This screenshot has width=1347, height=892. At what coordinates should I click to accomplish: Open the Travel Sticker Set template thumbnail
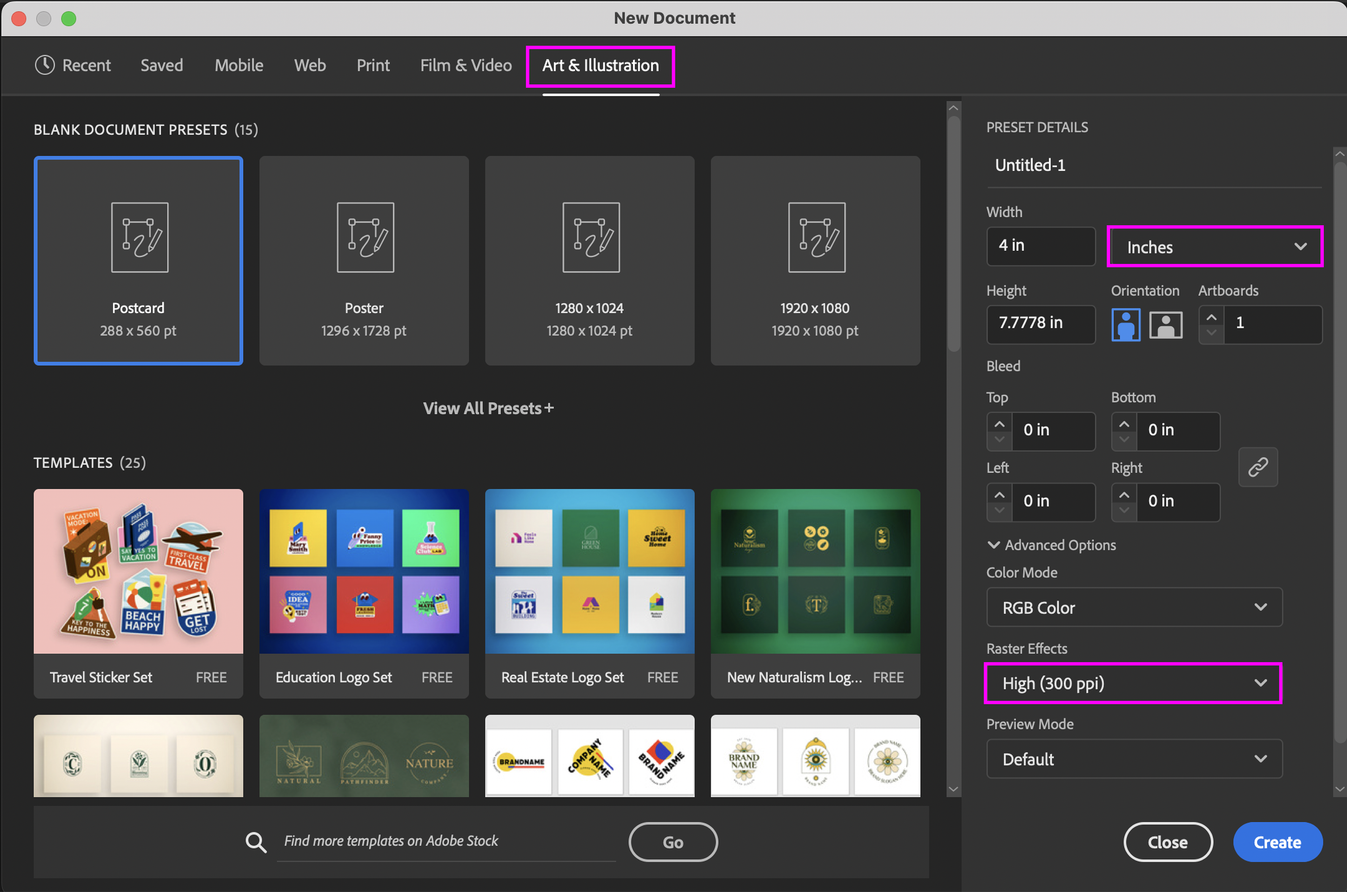point(138,571)
